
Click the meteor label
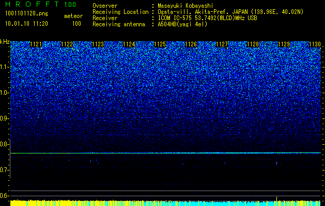click(73, 16)
